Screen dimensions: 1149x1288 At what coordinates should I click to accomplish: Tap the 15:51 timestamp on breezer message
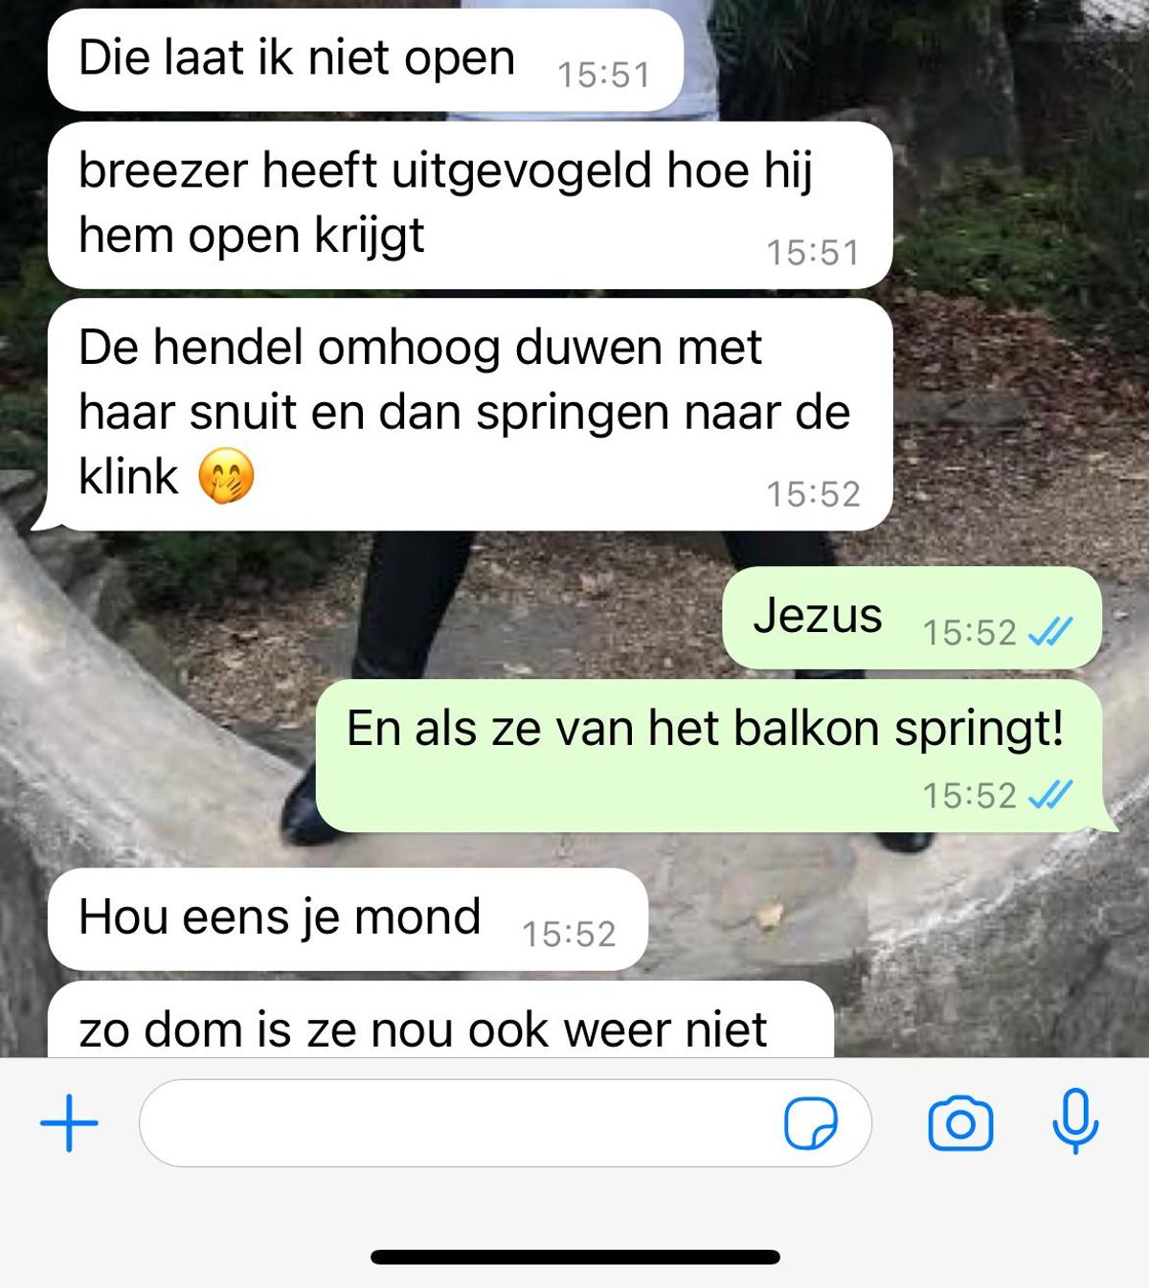[x=813, y=253]
